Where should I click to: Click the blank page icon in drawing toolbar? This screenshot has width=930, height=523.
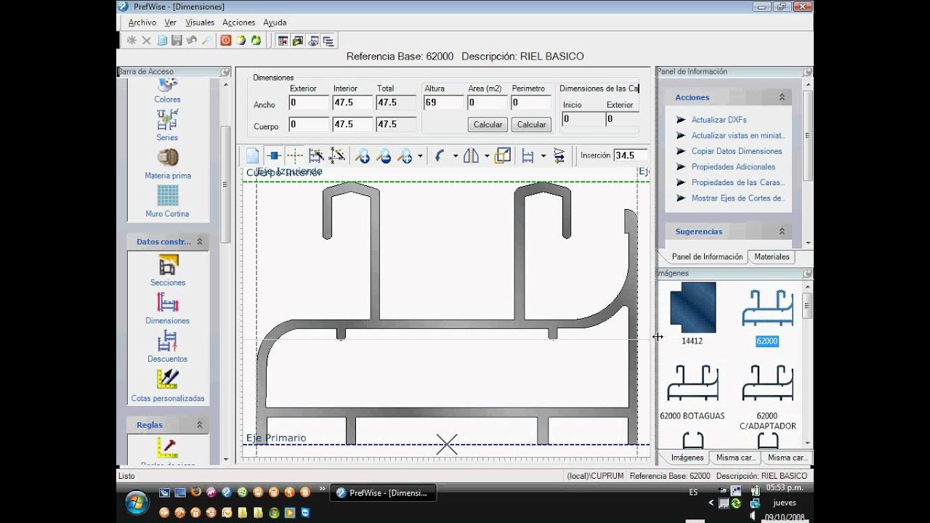(252, 155)
